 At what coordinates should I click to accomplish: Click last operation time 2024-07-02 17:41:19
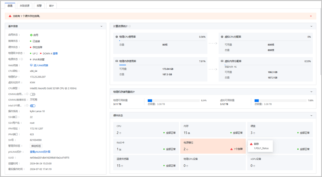(x=41, y=169)
